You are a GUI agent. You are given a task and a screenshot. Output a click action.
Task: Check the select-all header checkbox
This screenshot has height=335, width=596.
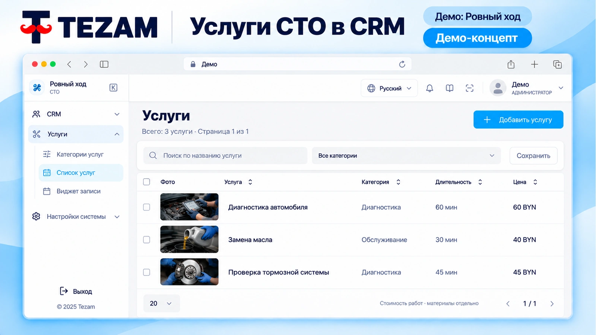[x=146, y=182]
